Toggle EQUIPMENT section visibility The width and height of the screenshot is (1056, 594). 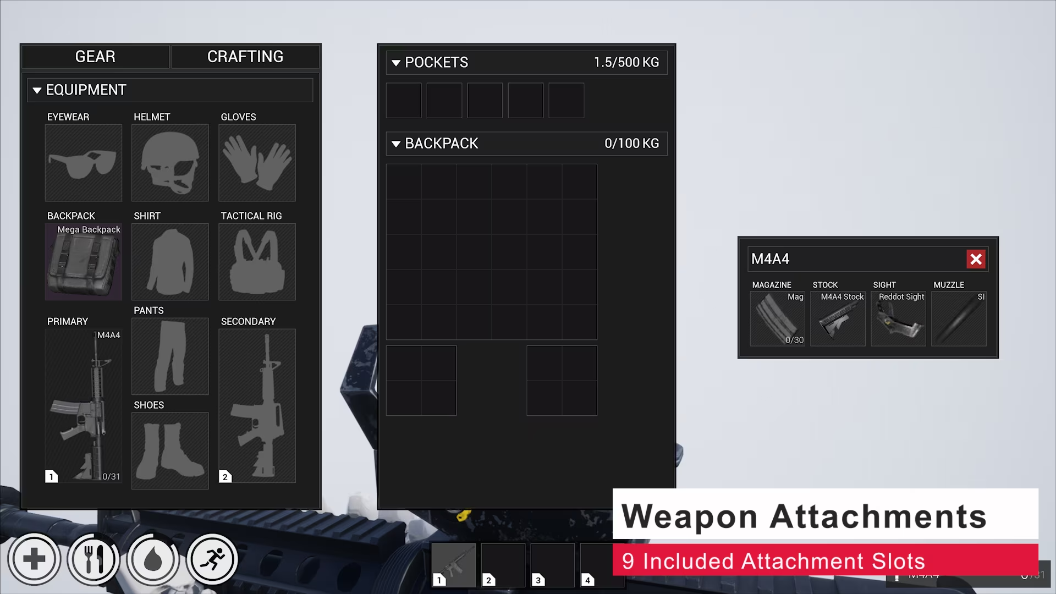pyautogui.click(x=37, y=89)
